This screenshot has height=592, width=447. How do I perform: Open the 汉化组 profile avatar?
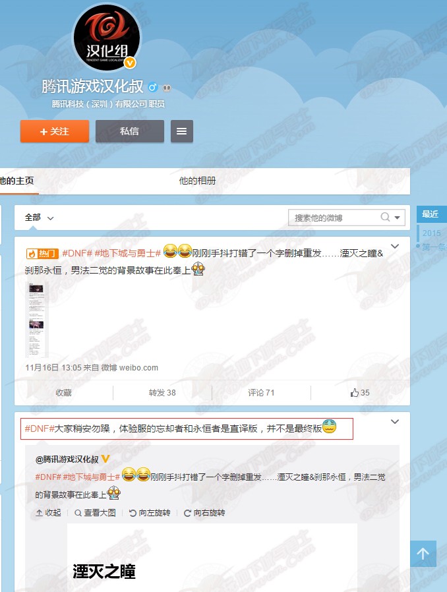pos(107,38)
